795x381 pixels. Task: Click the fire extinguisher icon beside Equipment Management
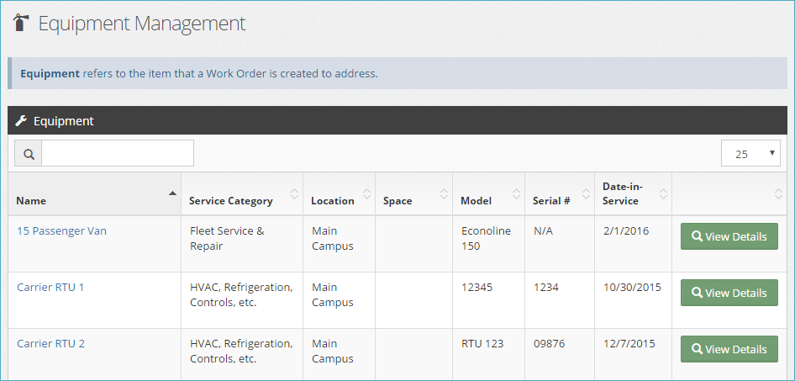click(x=22, y=24)
